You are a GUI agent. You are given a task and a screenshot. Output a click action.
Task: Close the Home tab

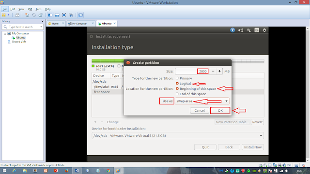[63, 23]
